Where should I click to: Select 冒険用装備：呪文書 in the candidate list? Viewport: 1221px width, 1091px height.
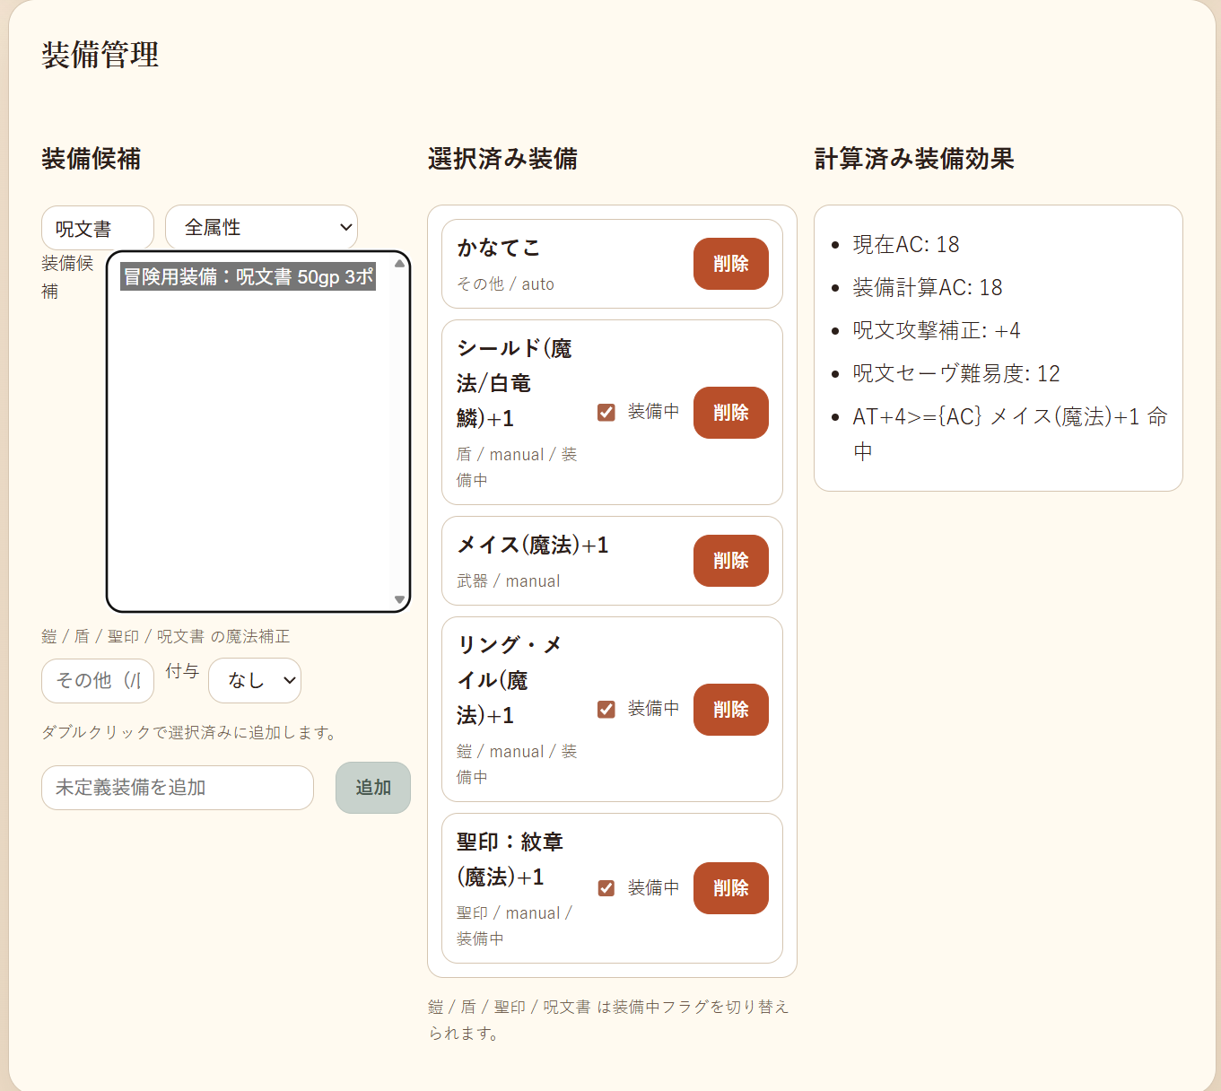[x=248, y=276]
